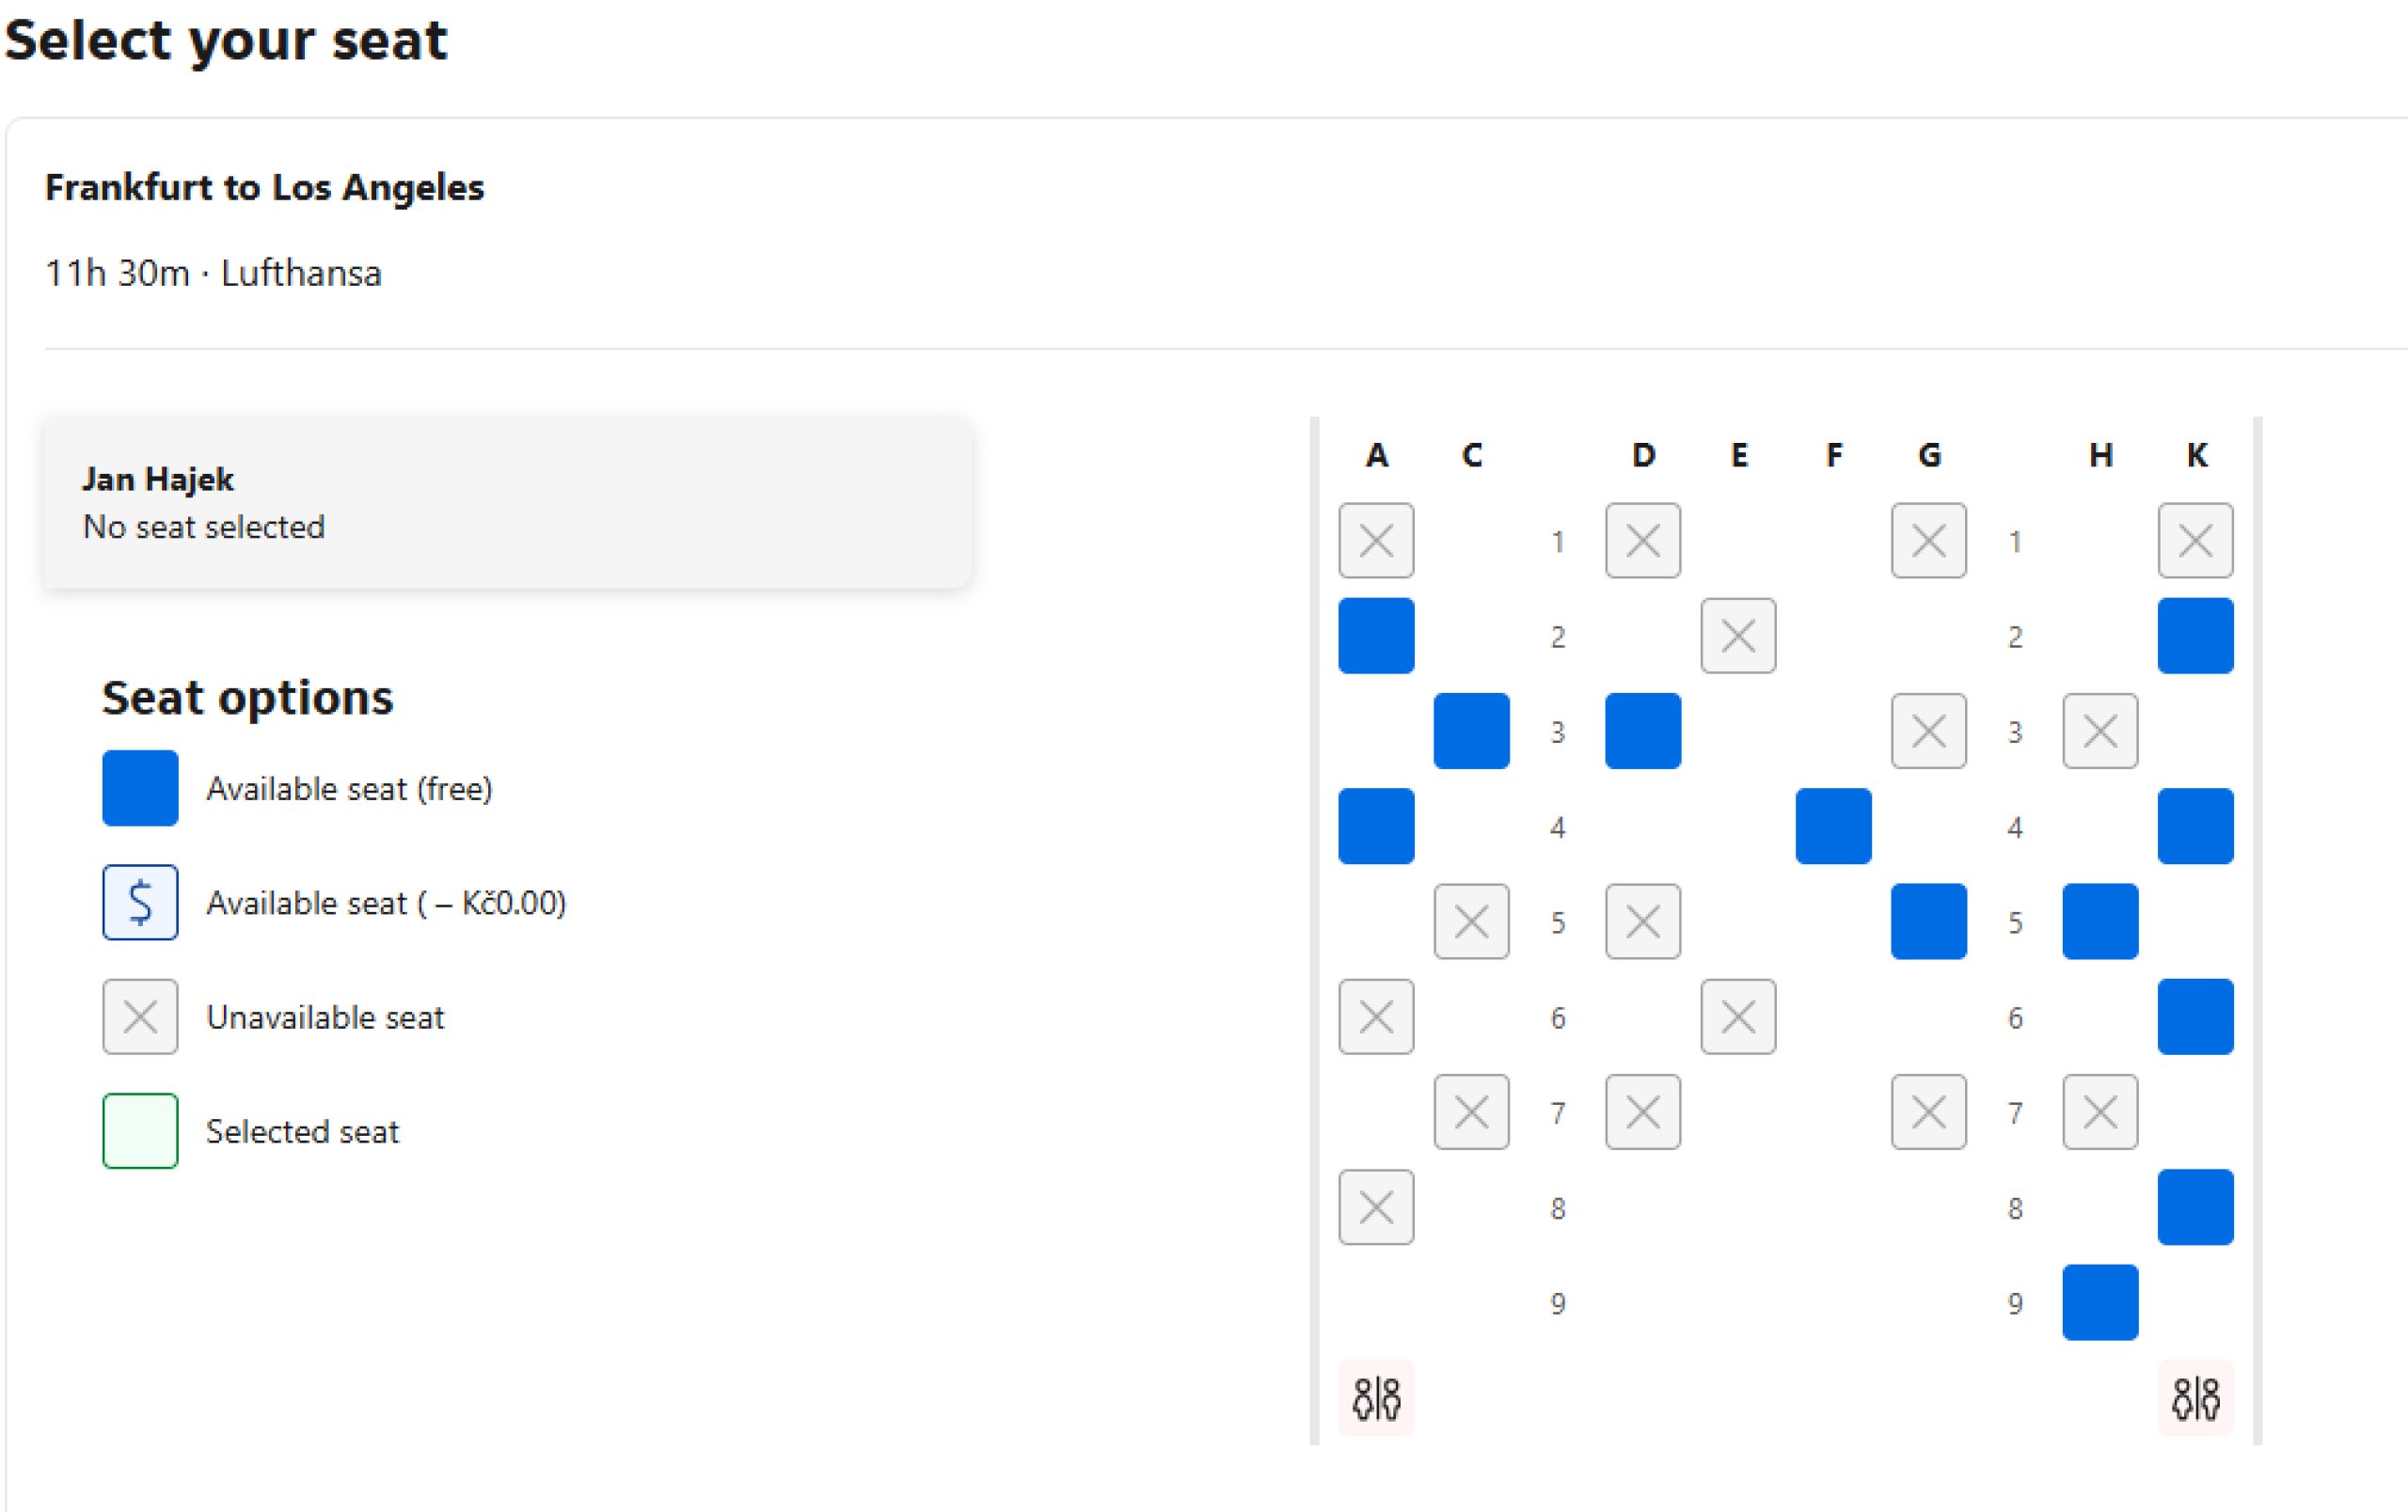
Task: Select the Jan Hajek passenger card
Action: (507, 503)
